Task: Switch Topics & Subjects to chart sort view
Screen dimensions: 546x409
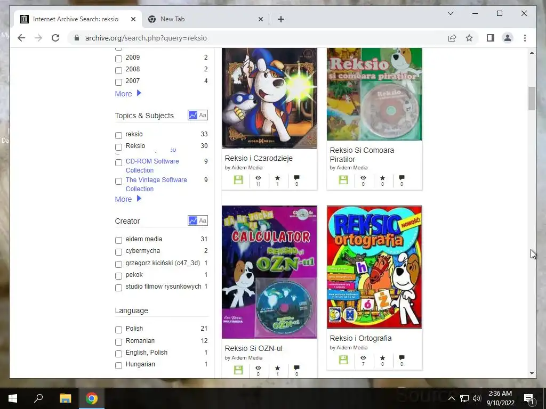Action: pyautogui.click(x=192, y=115)
